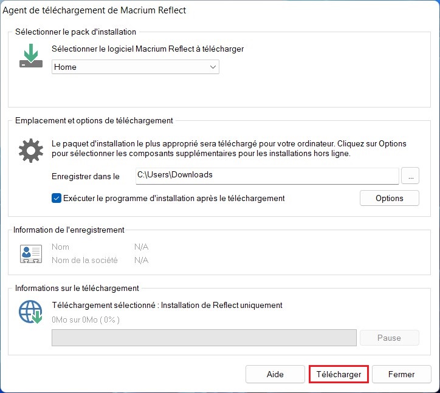Click the '0Mo sur 0Mo ( 0% )' status text
This screenshot has height=393, width=440.
(x=86, y=320)
